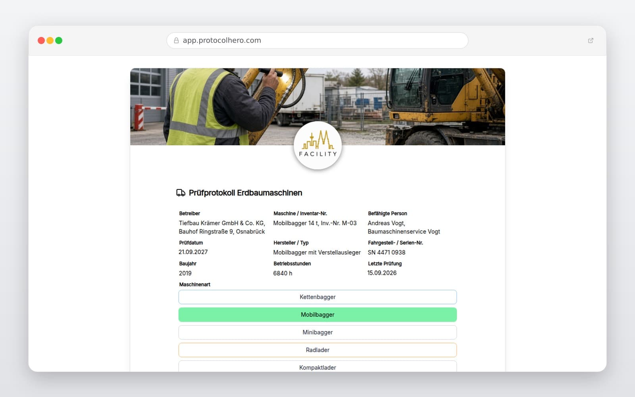Select Kettenbagger machine type
The image size is (635, 397).
coord(317,297)
